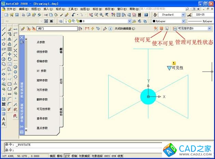Viewport: 215px width, 159px height.
Task: Toggle 正交 (Ortho) mode in status bar
Action: pos(67,156)
